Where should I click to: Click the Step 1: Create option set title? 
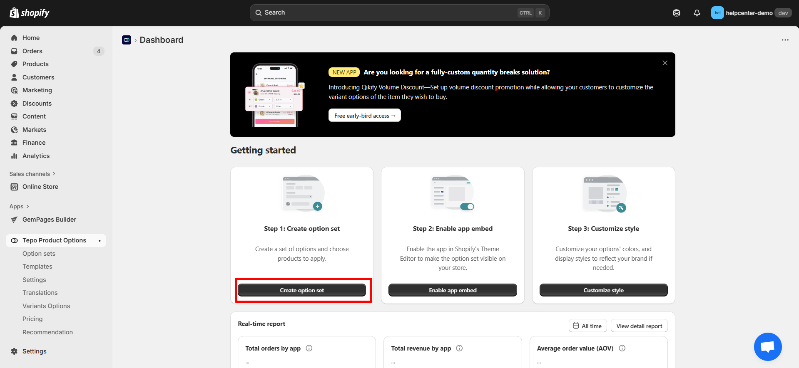[x=302, y=229]
